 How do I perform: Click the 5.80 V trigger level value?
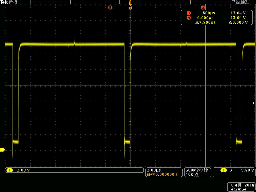(x=247, y=170)
